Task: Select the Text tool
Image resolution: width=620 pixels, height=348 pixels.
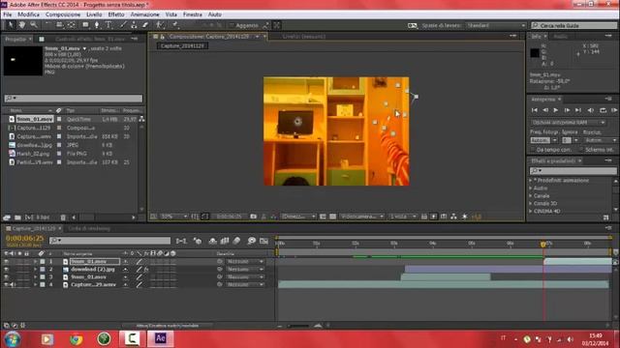Action: point(108,25)
